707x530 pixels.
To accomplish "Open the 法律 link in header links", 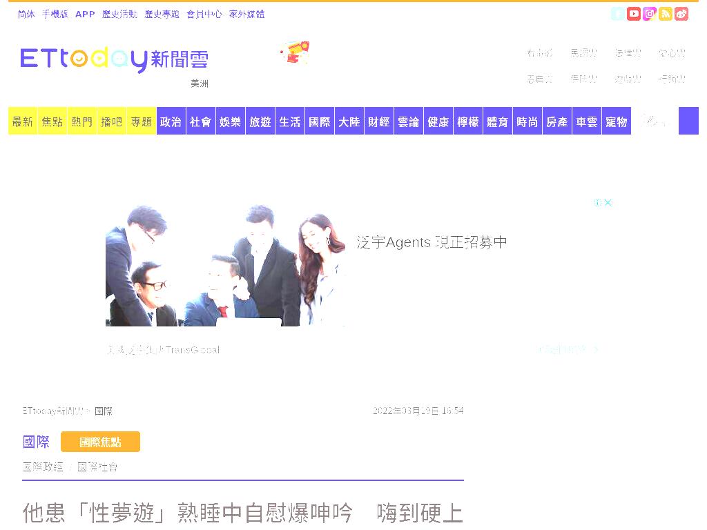I will coord(628,53).
